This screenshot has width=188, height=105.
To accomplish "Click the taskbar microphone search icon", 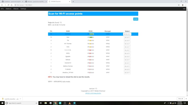I will pos(36,103).
